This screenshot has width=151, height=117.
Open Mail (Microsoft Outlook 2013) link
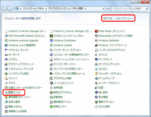tap(27, 36)
